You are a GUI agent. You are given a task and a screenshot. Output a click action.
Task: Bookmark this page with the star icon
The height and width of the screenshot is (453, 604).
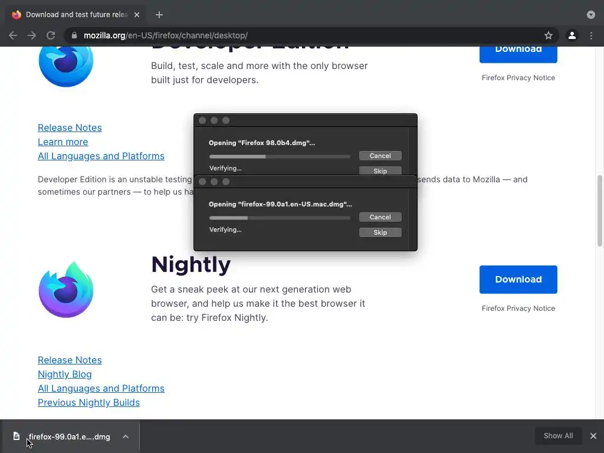pos(548,35)
